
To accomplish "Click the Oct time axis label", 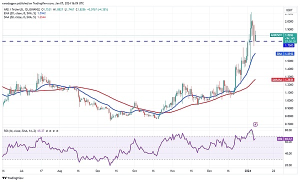I will [134, 171].
